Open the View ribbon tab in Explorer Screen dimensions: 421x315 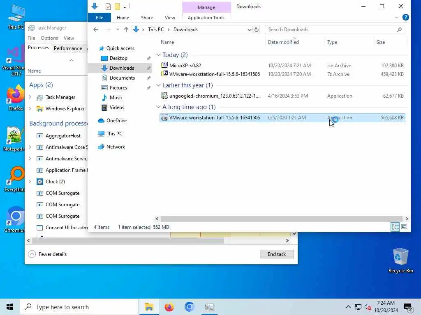pyautogui.click(x=170, y=18)
